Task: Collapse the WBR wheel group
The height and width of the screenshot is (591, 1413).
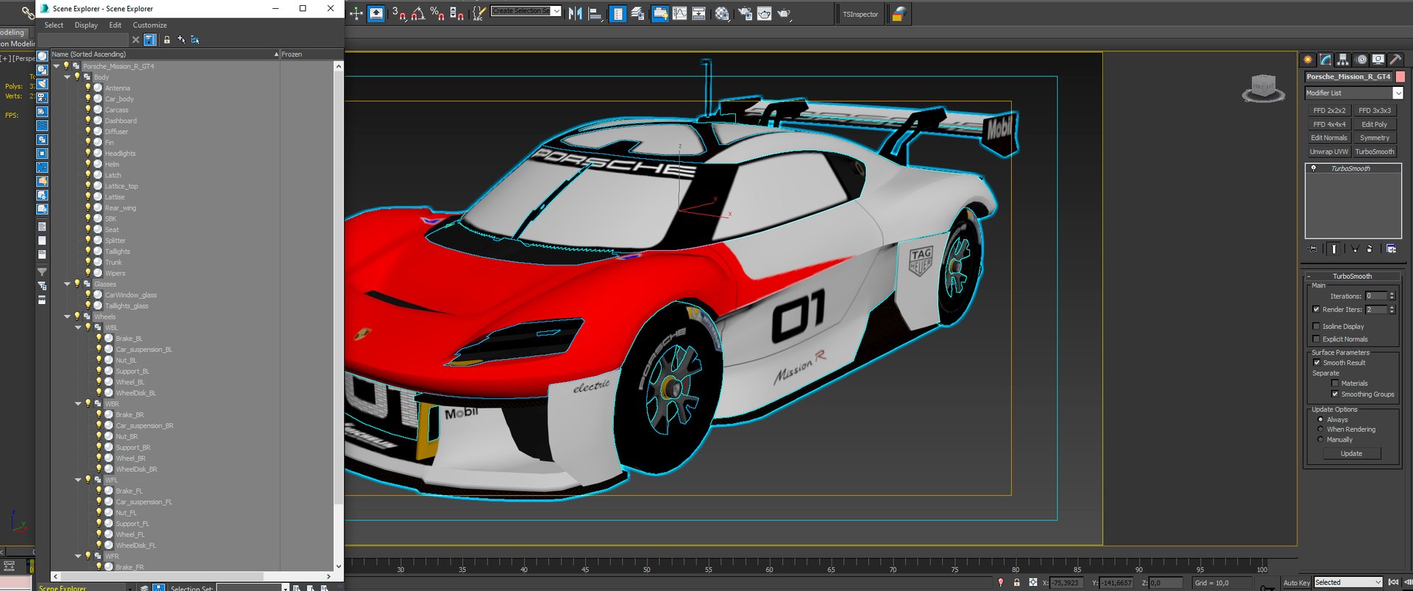Action: [x=79, y=404]
